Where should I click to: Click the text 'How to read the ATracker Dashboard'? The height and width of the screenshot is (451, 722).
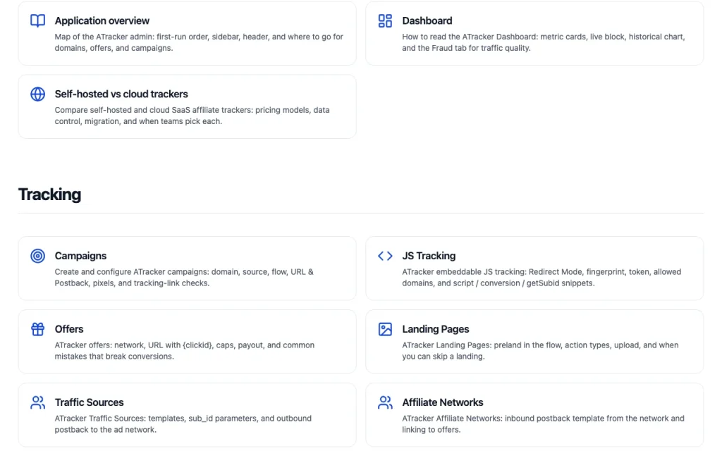pyautogui.click(x=468, y=37)
